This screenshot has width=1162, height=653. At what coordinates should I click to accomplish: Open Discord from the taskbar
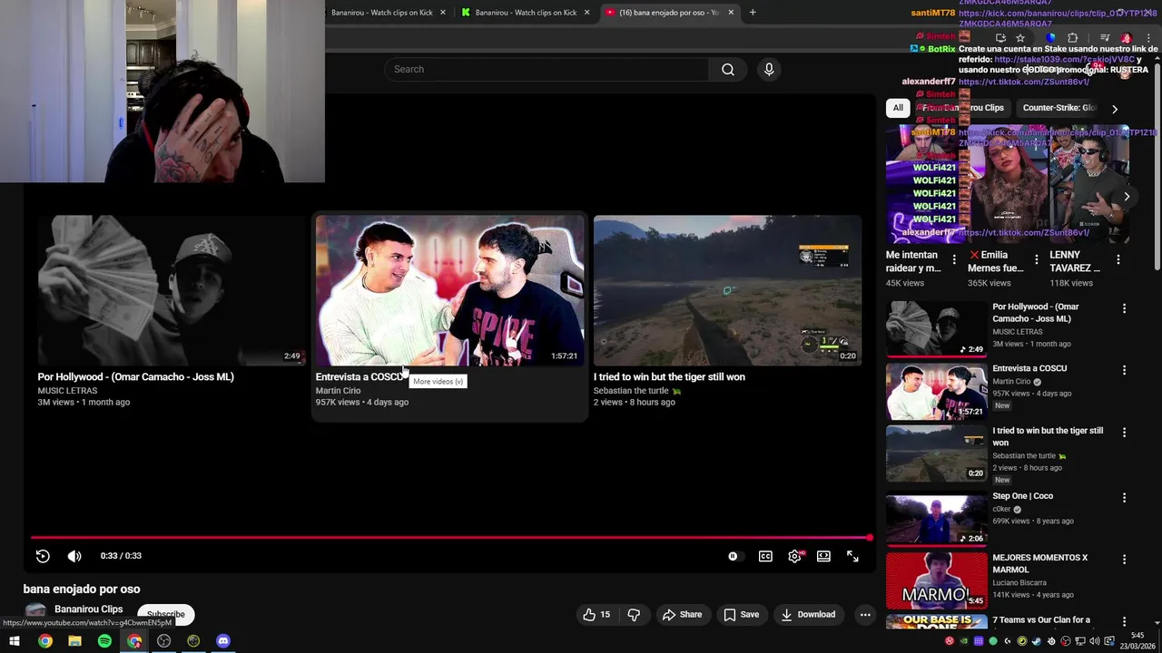[223, 641]
